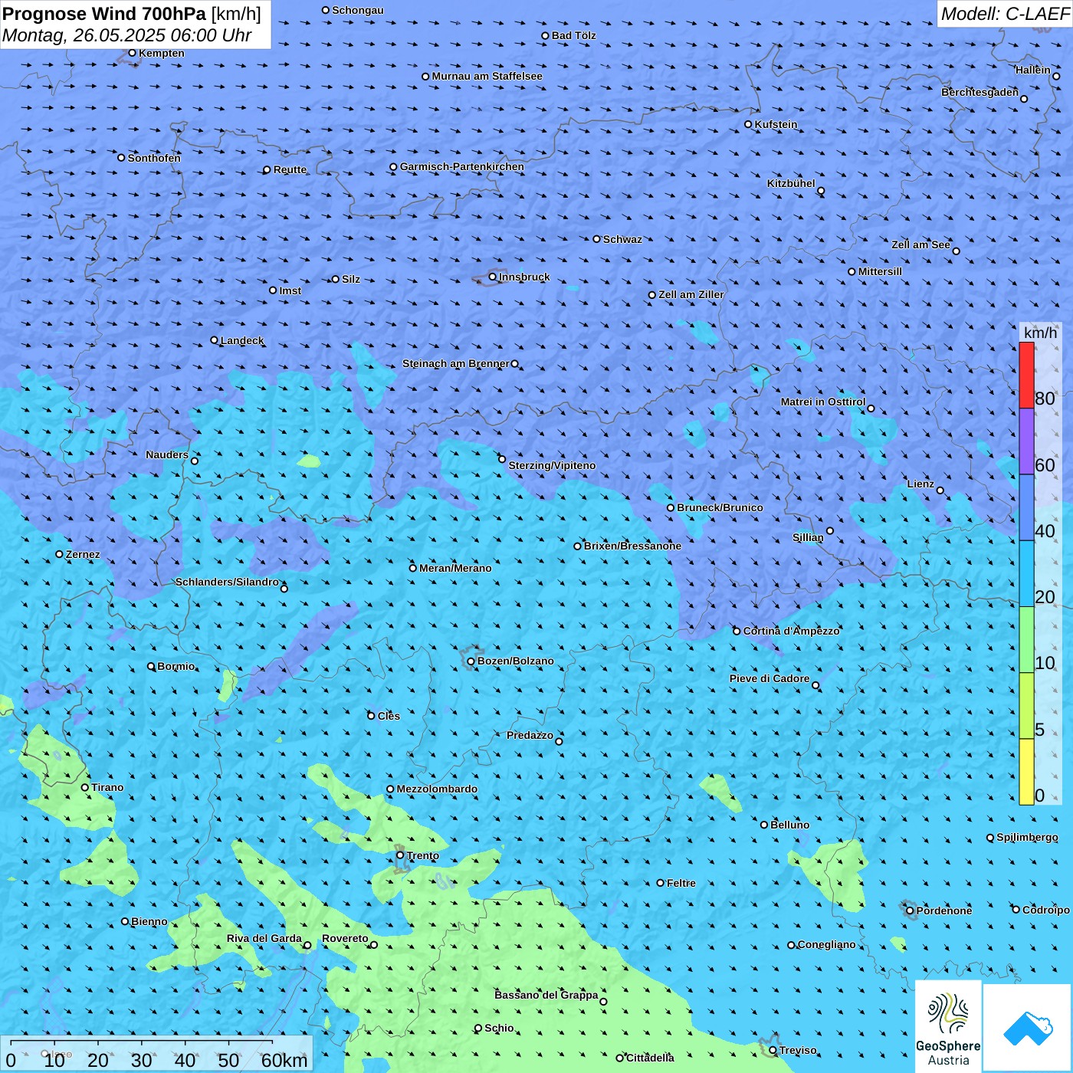Screen dimensions: 1073x1073
Task: Click the 'Berchtesgaden' label
Action: (980, 92)
